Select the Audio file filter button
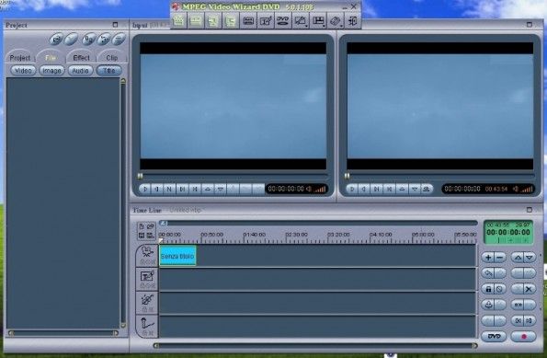 [x=80, y=71]
